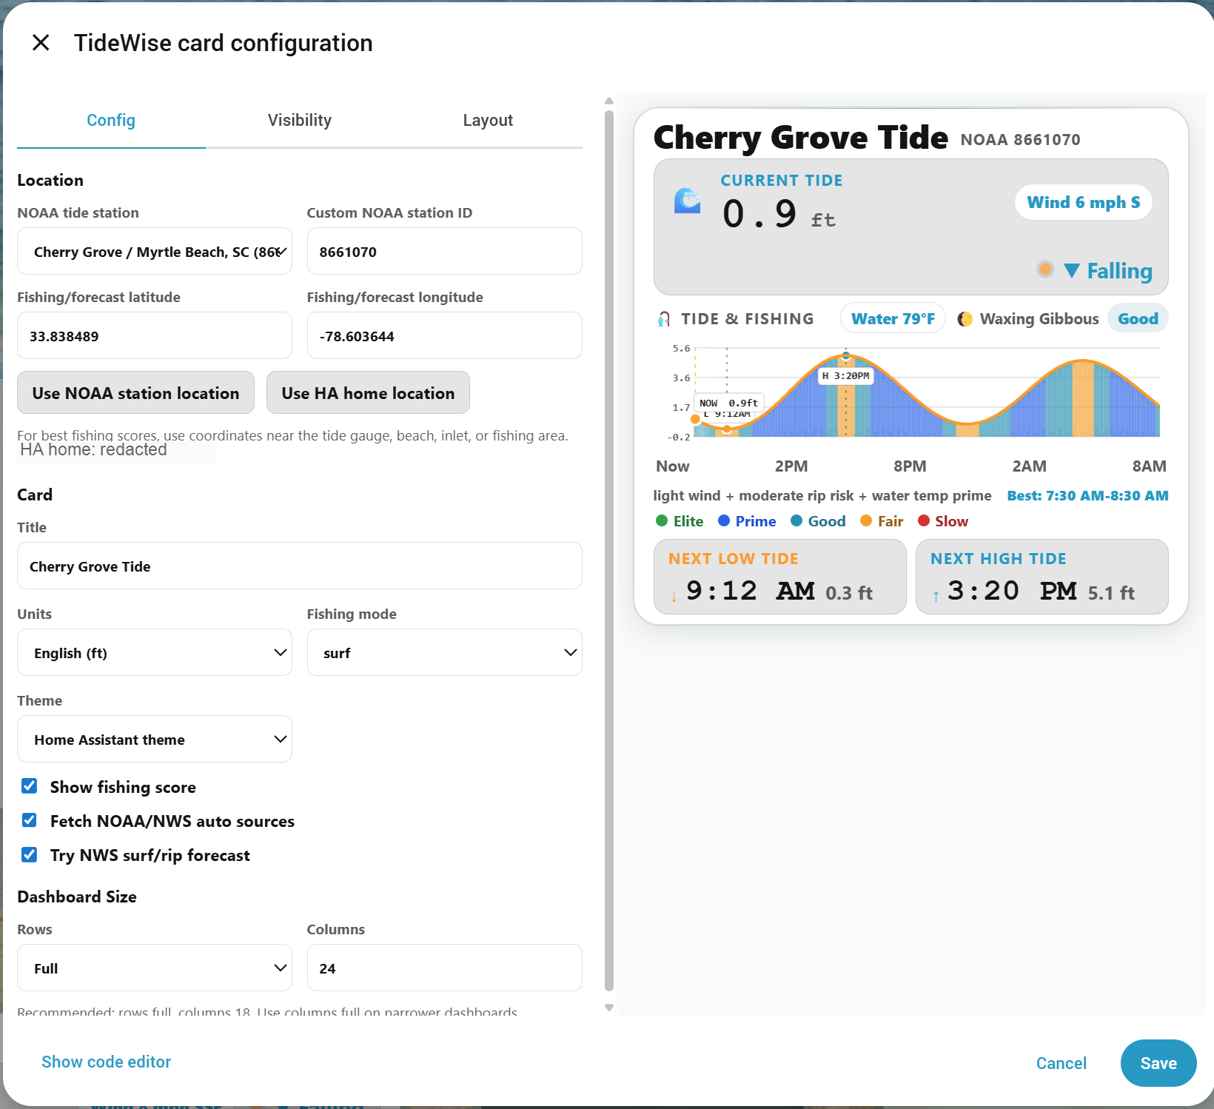The width and height of the screenshot is (1214, 1109).
Task: Click the fishing hook icon by Tide & Fishing
Action: point(664,319)
